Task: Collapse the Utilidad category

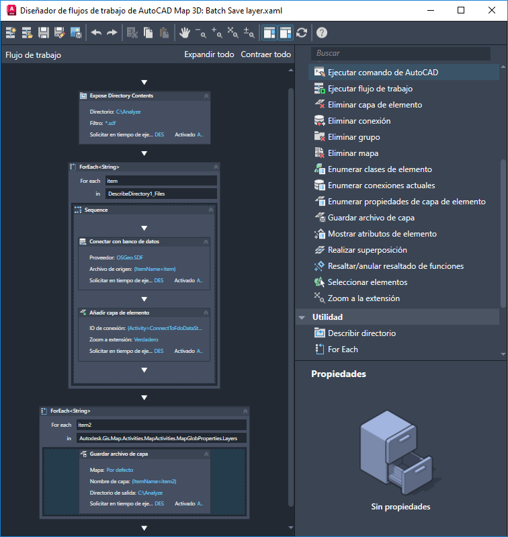Action: point(302,317)
